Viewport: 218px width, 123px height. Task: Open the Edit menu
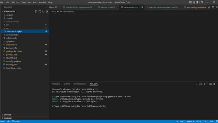pos(7,2)
